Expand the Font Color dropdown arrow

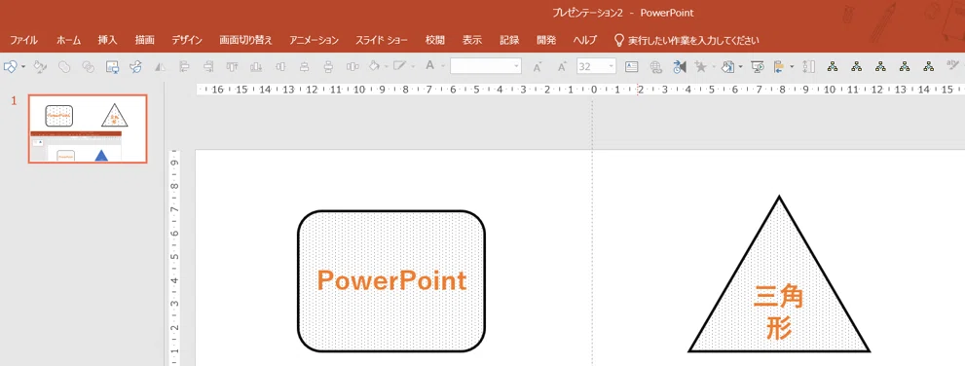tap(442, 66)
